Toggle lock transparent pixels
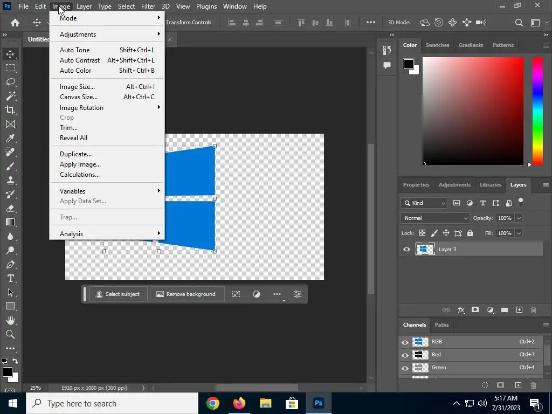 click(x=423, y=233)
